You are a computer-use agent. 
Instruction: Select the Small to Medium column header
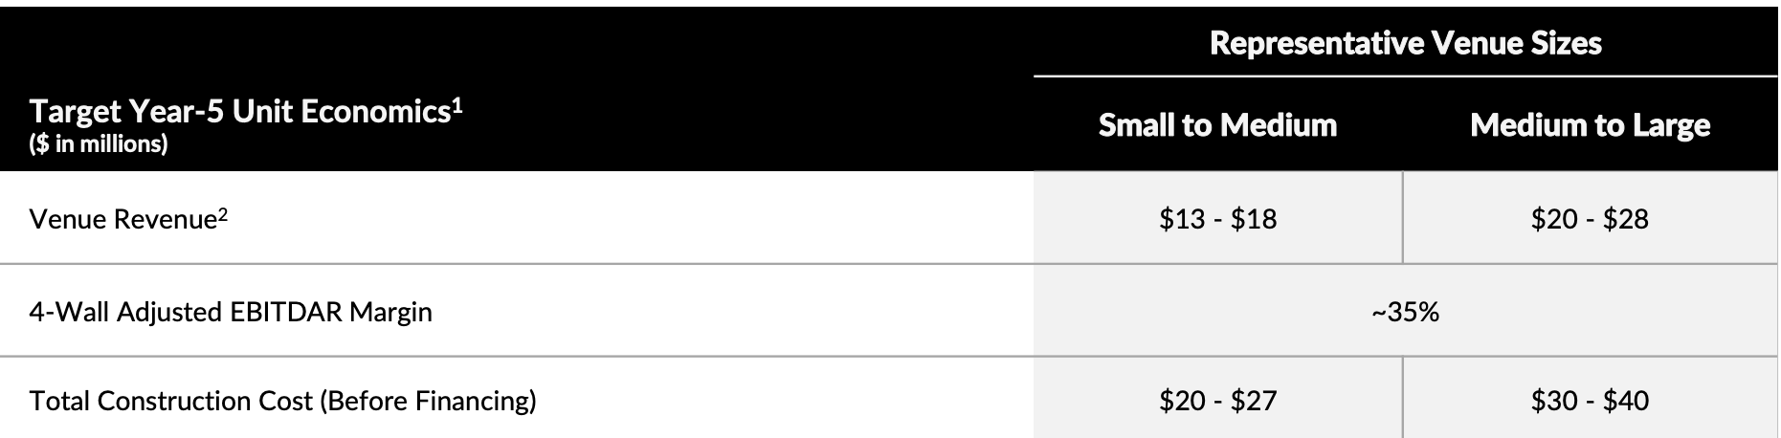coord(1217,125)
